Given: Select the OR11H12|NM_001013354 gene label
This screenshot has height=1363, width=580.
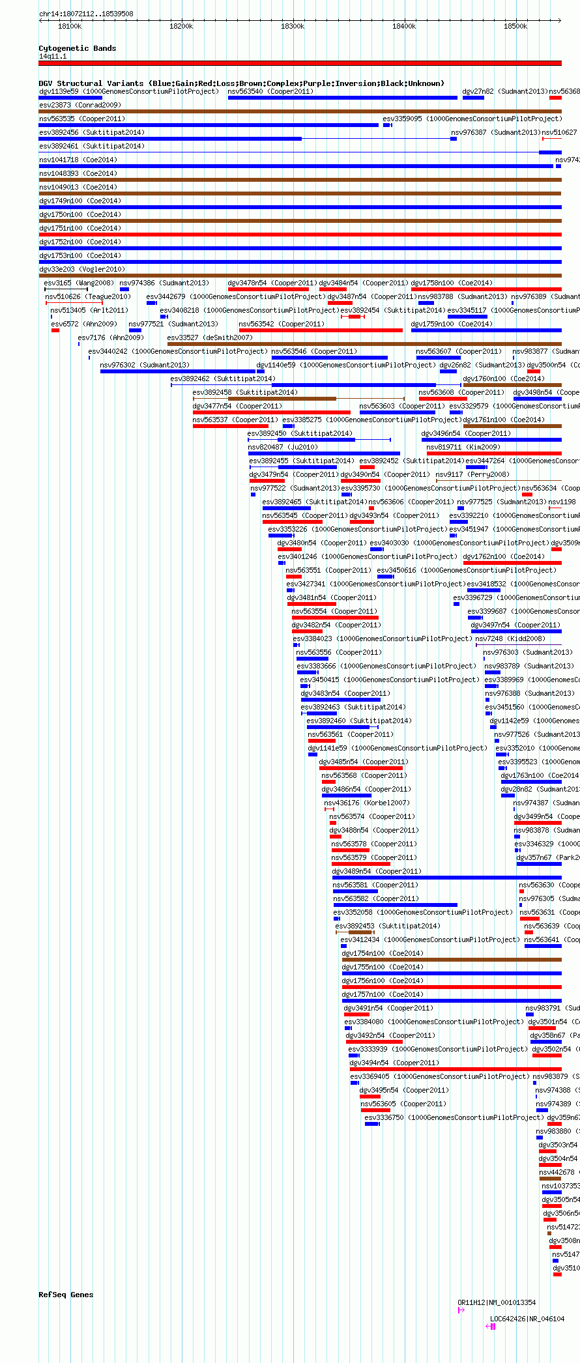Looking at the screenshot, I should 497,1302.
